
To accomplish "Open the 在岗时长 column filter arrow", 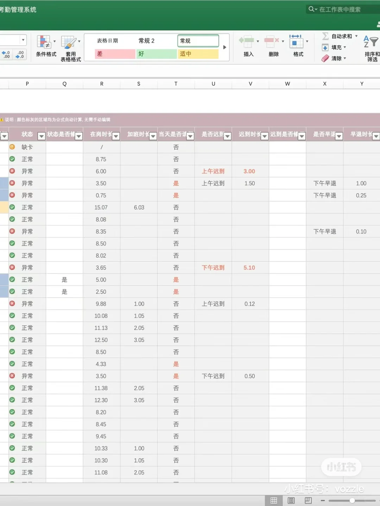I will pyautogui.click(x=115, y=136).
